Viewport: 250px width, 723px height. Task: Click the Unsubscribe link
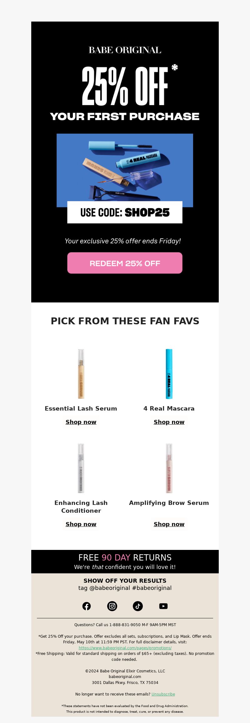point(163,694)
